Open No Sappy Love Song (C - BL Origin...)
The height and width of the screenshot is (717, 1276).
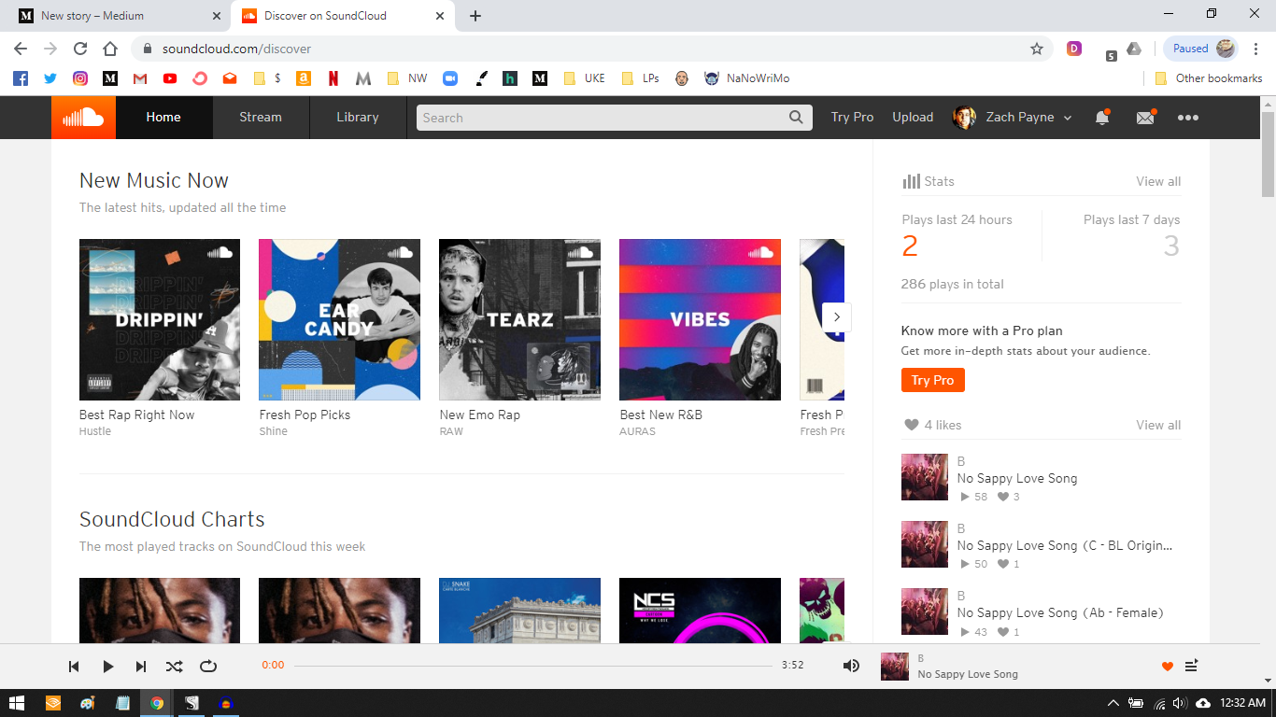point(1065,545)
